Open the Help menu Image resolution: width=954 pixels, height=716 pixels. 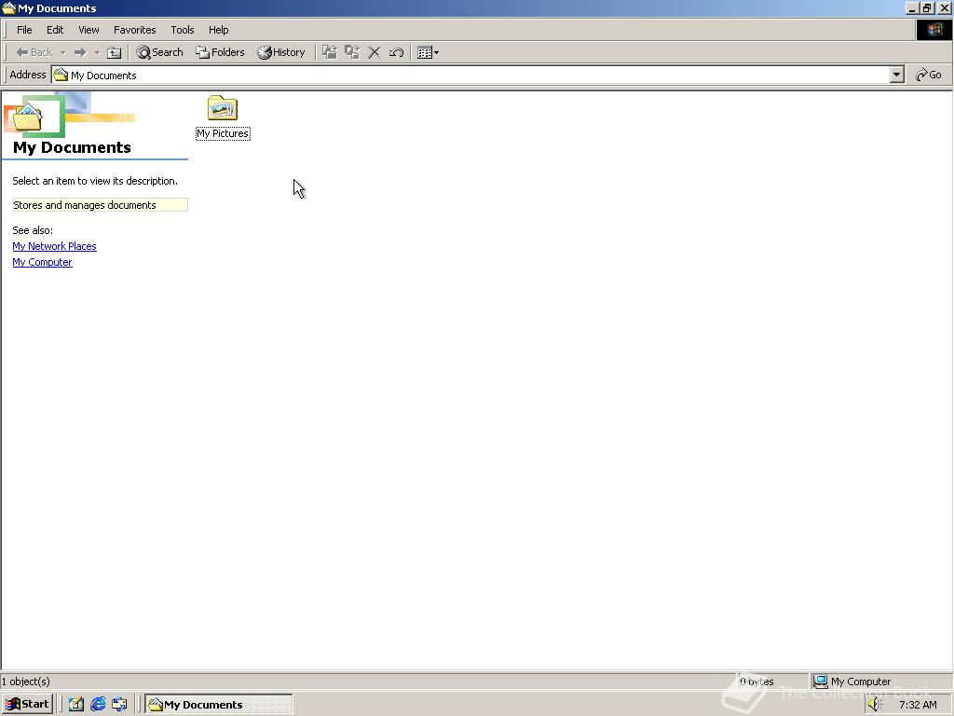pyautogui.click(x=218, y=30)
